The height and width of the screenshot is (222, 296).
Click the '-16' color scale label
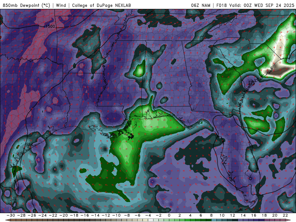coord(85,215)
